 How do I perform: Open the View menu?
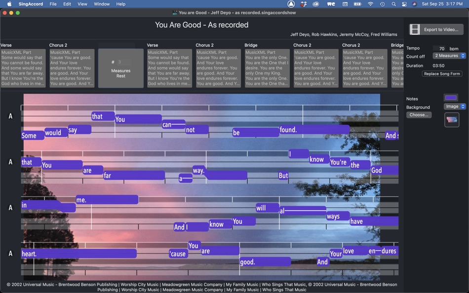click(82, 4)
